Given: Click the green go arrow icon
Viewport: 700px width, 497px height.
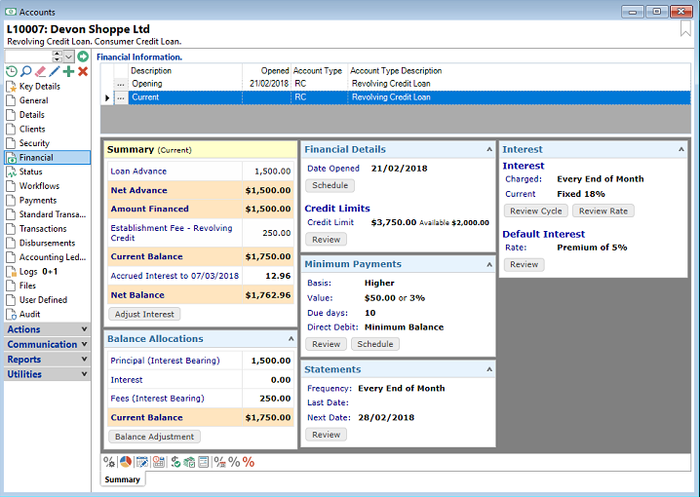Looking at the screenshot, I should [83, 57].
